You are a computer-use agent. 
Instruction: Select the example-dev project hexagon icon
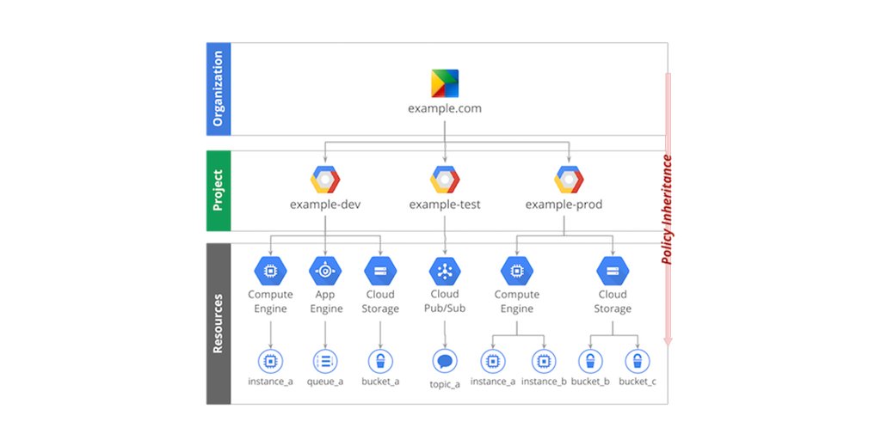tap(325, 180)
